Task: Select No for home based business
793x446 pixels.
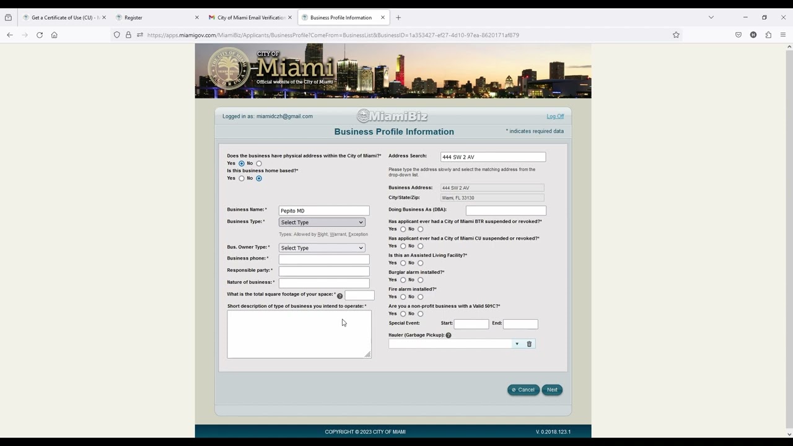Action: pos(259,178)
